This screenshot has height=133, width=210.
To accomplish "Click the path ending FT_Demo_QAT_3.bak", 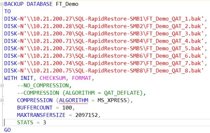I will 112,33.
